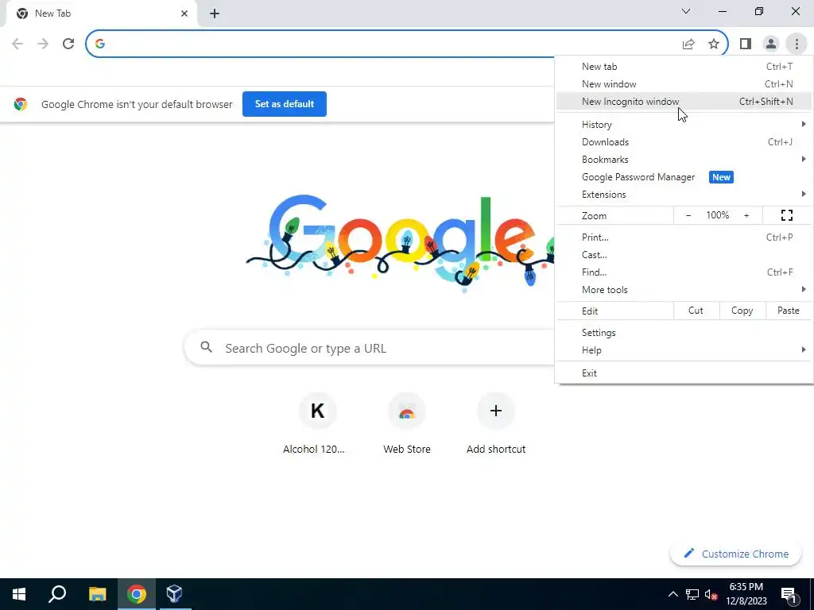
Task: Open Downloads from the menu
Action: coord(684,142)
